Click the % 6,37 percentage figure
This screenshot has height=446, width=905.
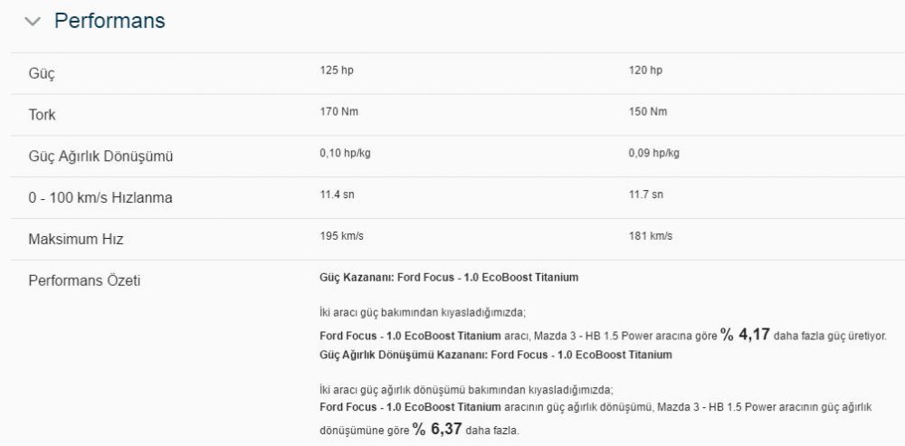(437, 430)
